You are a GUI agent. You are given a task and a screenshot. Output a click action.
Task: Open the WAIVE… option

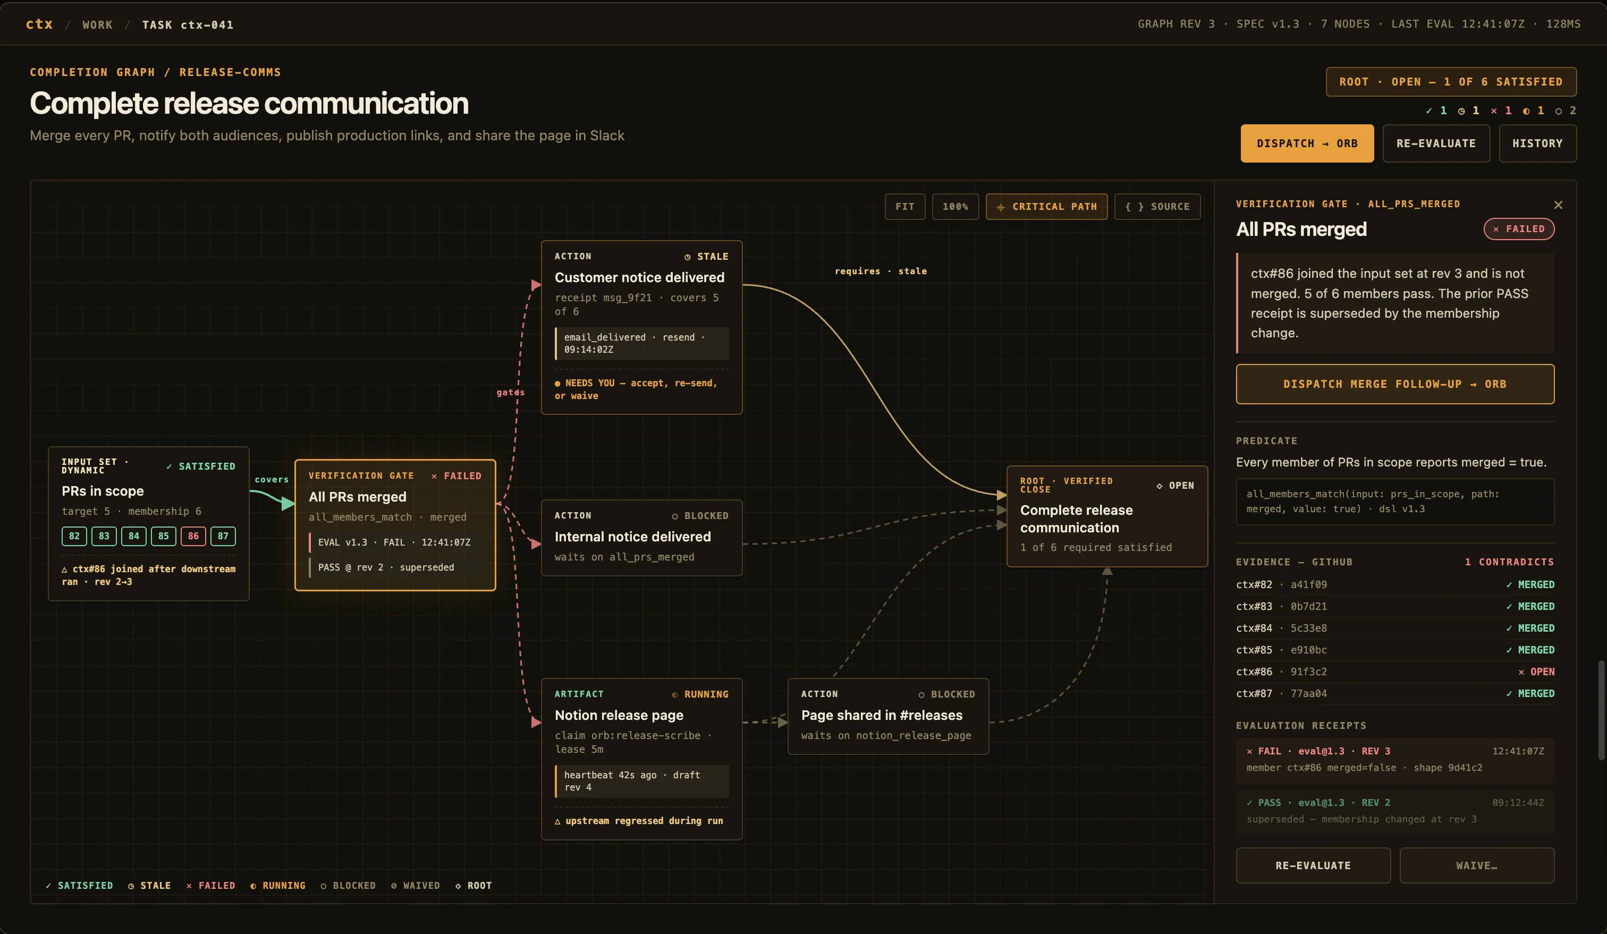tap(1476, 865)
